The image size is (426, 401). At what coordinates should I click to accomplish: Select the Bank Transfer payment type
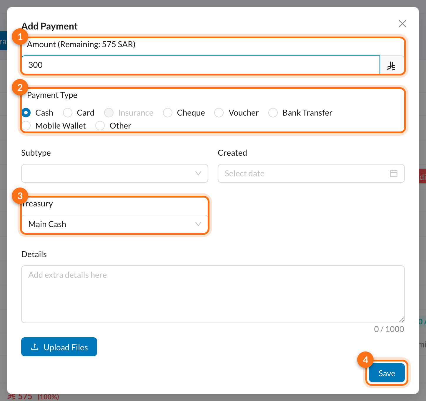[x=300, y=113]
